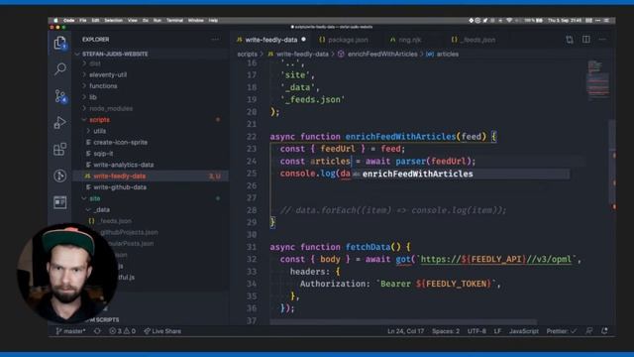Select the articles breadcrumb
Screen dimensions: 634x357
click(447, 54)
